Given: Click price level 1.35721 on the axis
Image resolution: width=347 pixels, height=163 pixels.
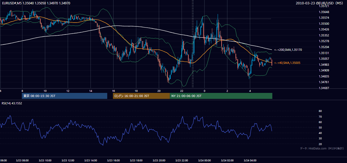Looking at the screenshot, I should [324, 6].
